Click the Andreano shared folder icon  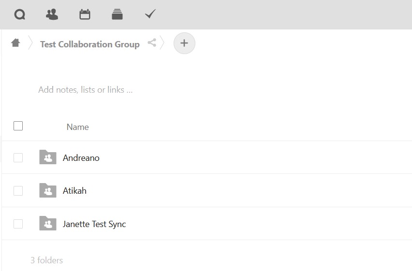point(48,157)
